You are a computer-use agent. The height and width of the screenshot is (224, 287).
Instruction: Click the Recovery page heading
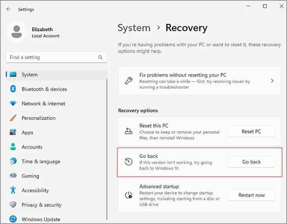coord(186,28)
